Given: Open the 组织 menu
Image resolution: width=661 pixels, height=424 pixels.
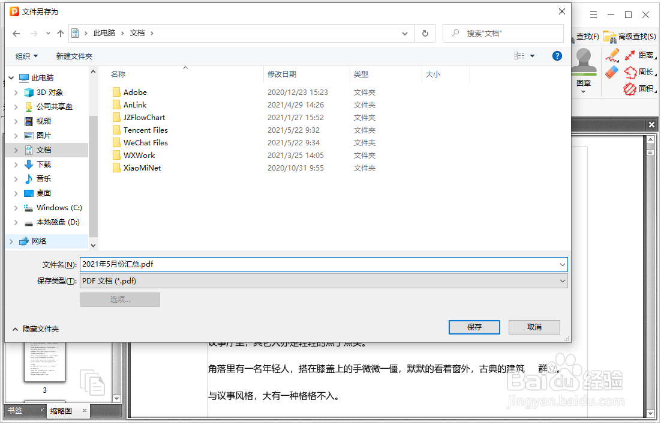Looking at the screenshot, I should 26,56.
